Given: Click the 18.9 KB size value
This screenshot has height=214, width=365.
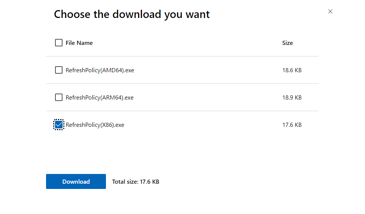Looking at the screenshot, I should coord(292,97).
